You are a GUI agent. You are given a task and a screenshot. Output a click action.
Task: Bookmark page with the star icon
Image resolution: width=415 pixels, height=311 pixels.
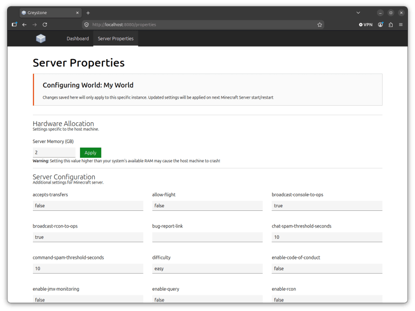[x=319, y=25]
